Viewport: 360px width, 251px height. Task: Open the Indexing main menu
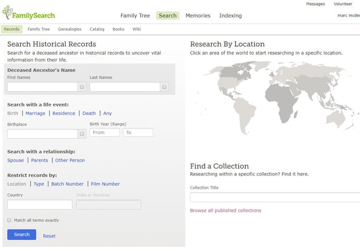231,16
